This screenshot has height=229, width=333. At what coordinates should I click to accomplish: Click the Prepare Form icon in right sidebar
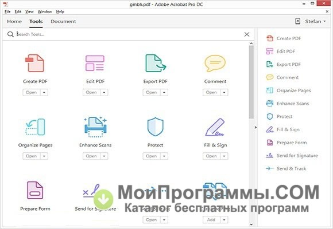[270, 143]
